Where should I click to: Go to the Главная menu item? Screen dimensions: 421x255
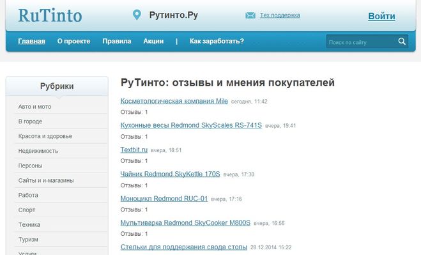pos(31,41)
